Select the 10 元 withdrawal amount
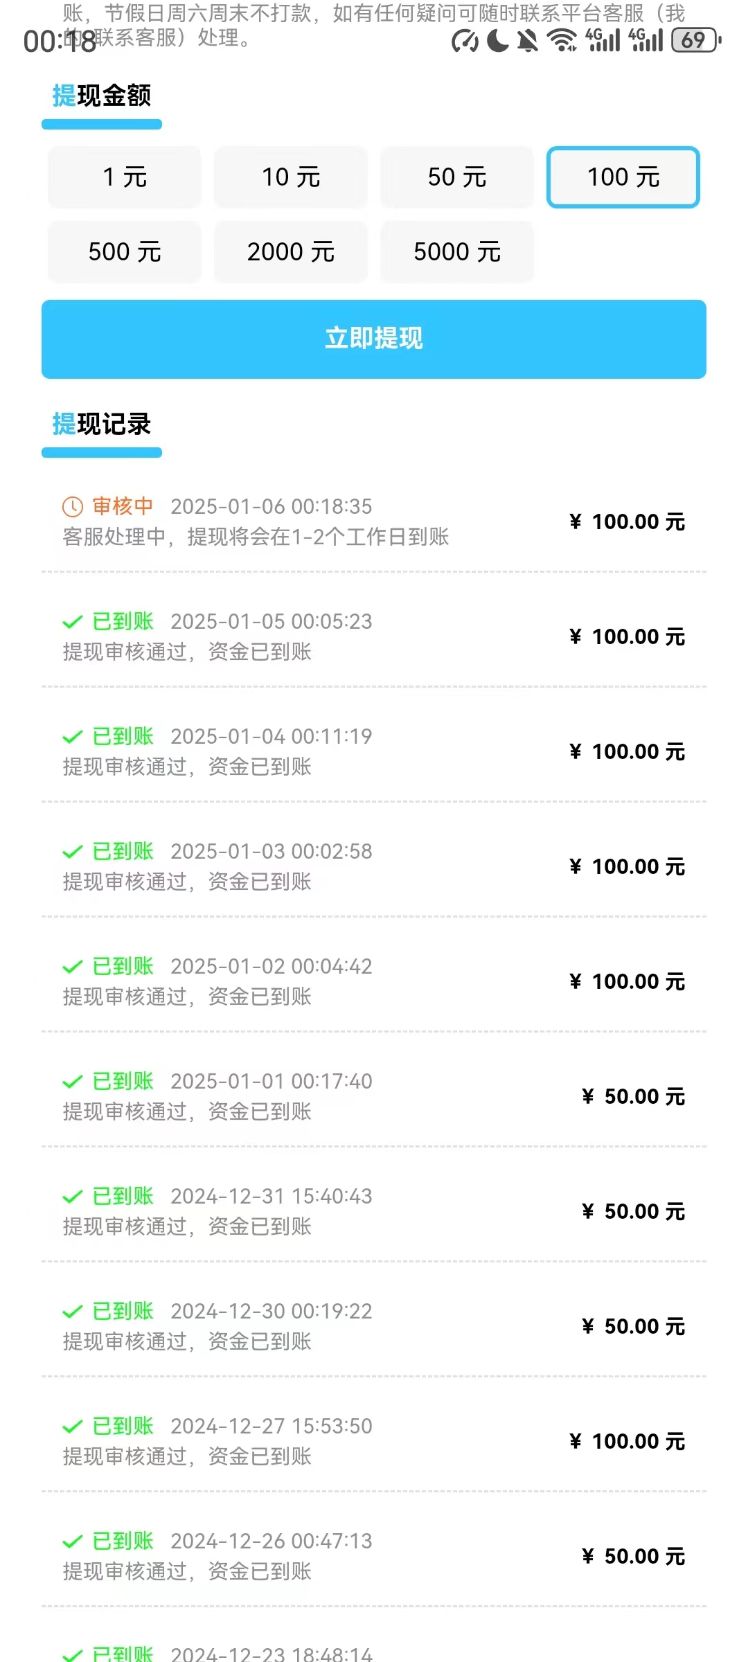 click(291, 177)
